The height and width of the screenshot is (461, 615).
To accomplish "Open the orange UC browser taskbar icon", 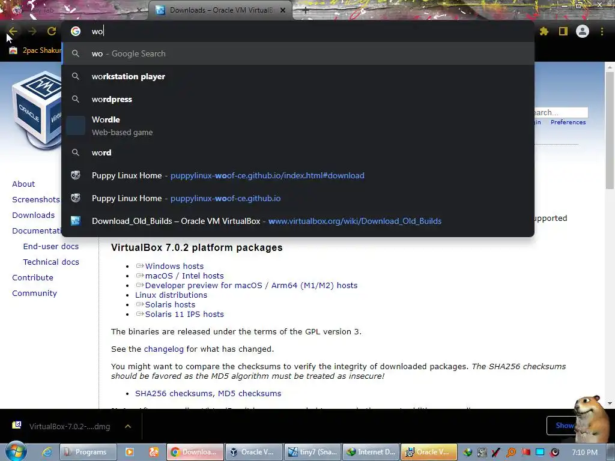I will 154,452.
